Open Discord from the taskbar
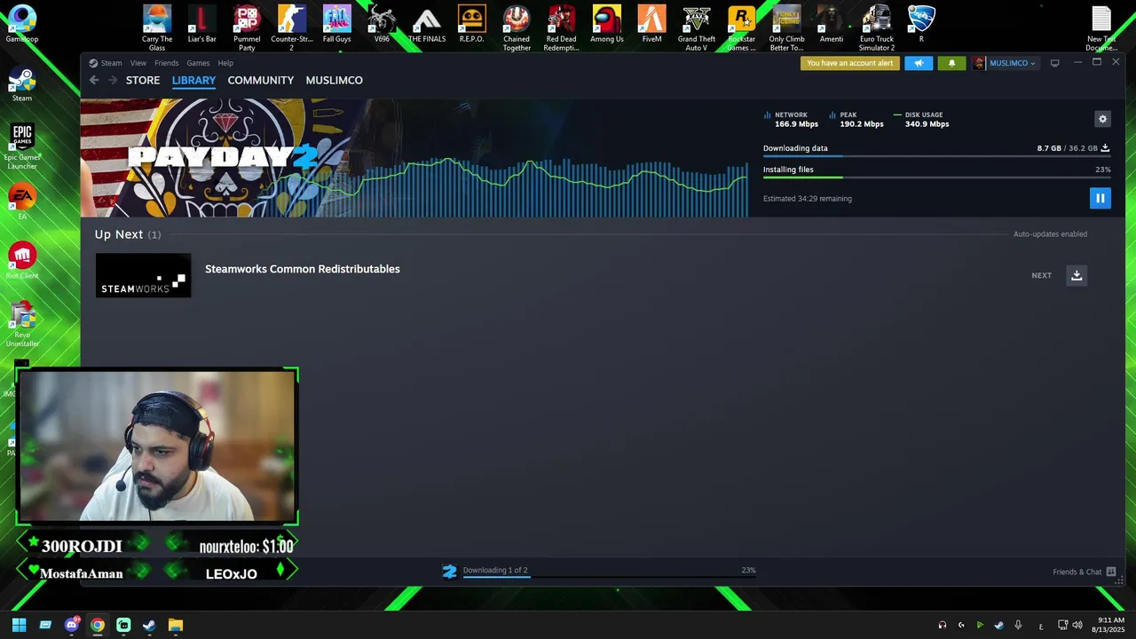The image size is (1136, 639). coord(72,625)
